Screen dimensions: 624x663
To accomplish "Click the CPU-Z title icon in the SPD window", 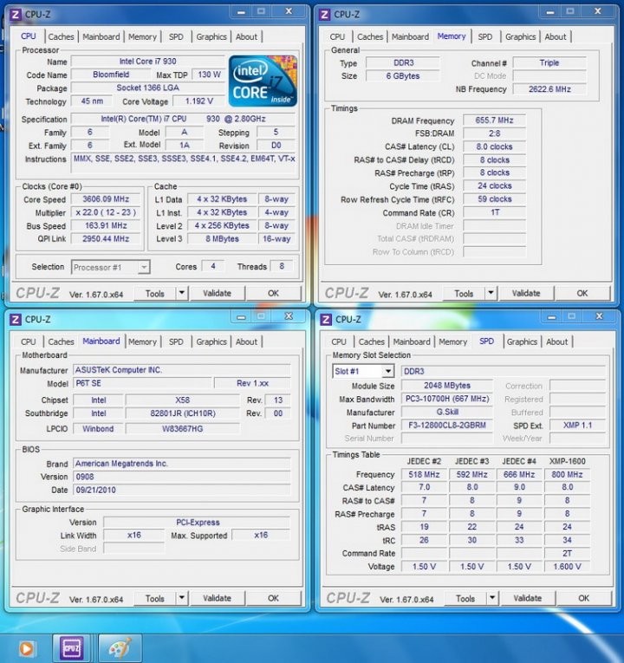I will (x=326, y=320).
